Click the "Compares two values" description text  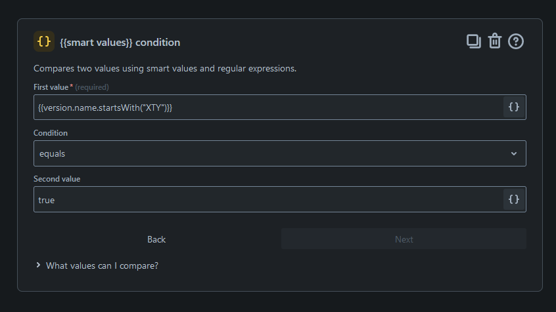point(165,68)
